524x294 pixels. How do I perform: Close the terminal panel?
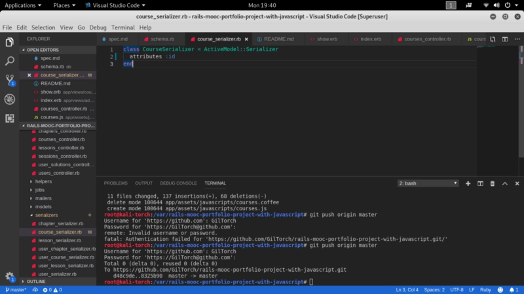(517, 183)
